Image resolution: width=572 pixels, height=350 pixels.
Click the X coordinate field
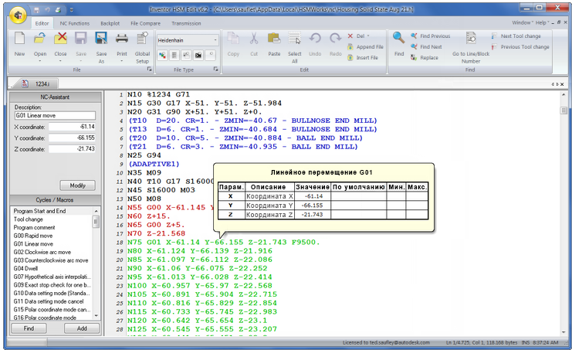pyautogui.click(x=72, y=127)
